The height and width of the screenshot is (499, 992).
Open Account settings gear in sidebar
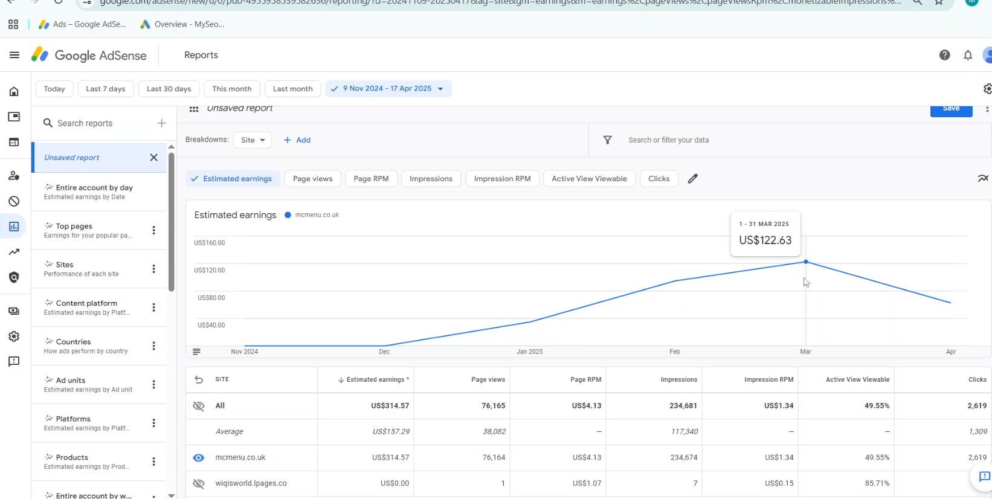pos(14,336)
